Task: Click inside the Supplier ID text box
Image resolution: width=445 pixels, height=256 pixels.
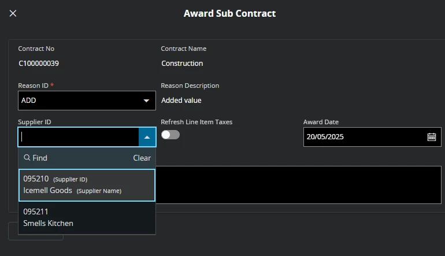Action: (79, 137)
